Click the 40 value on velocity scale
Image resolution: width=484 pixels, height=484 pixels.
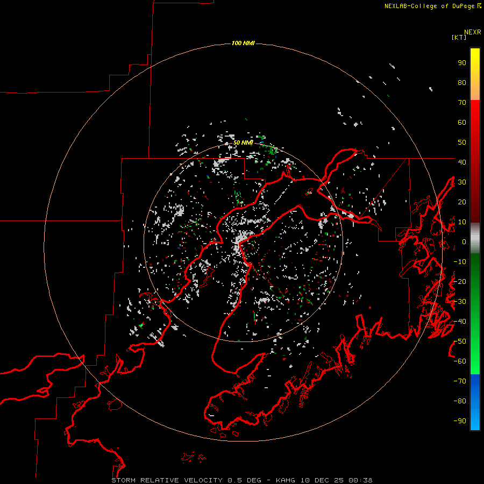[x=462, y=162]
